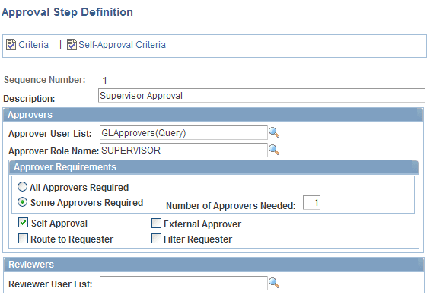Enable the Filter Requester checkbox
This screenshot has width=430, height=298.
[156, 238]
